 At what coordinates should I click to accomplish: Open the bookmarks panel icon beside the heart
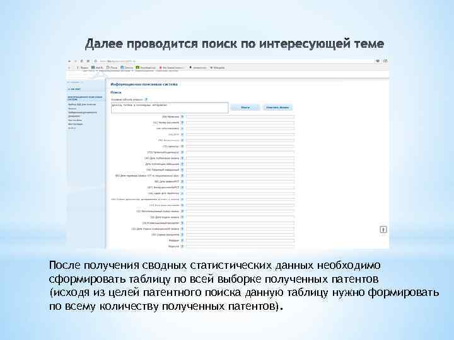click(385, 61)
